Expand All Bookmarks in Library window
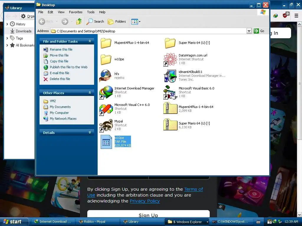This screenshot has height=226, width=302. (x=7, y=45)
